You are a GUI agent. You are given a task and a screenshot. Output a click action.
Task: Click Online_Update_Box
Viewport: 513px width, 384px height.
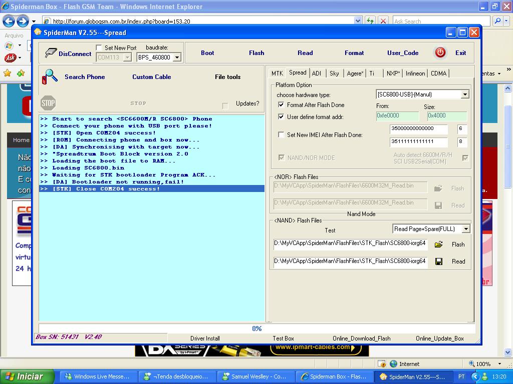440,338
